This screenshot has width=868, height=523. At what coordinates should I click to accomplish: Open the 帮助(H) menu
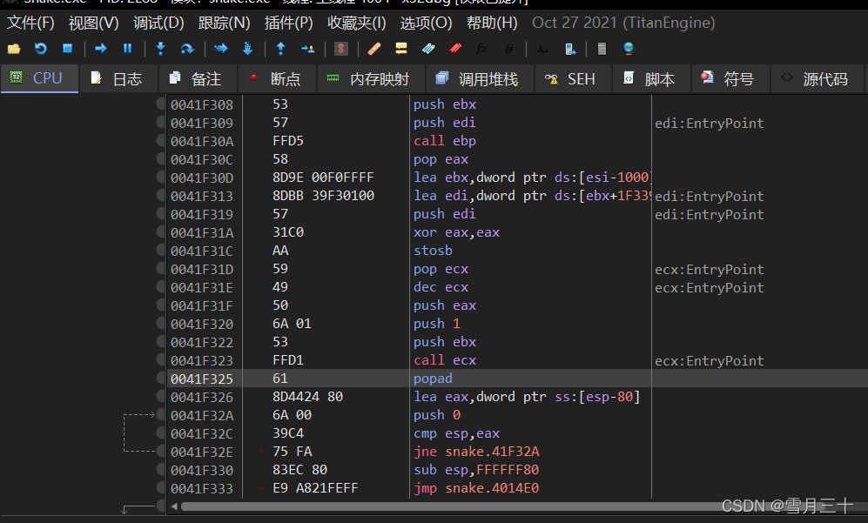point(492,23)
